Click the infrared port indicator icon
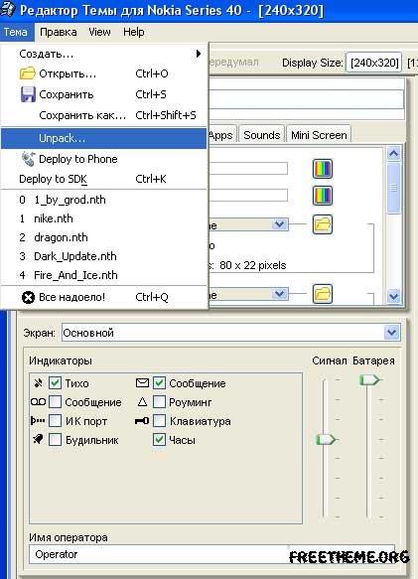The height and width of the screenshot is (579, 418). 38,420
